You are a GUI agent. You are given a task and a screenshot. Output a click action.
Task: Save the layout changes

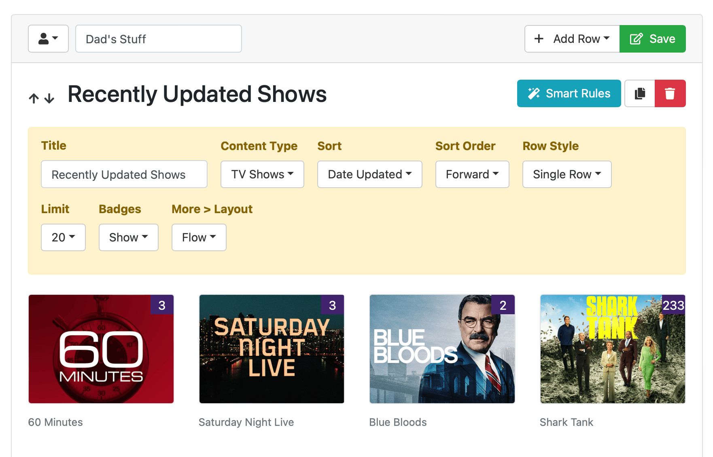652,39
